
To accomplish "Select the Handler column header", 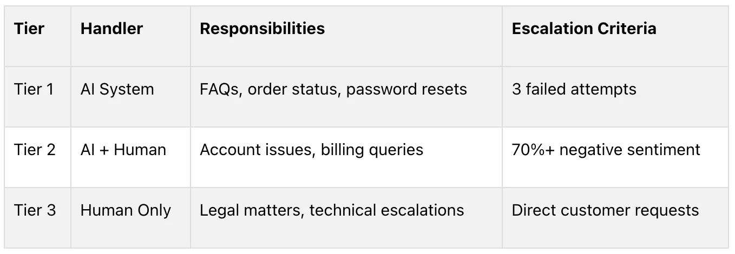I will click(x=130, y=36).
